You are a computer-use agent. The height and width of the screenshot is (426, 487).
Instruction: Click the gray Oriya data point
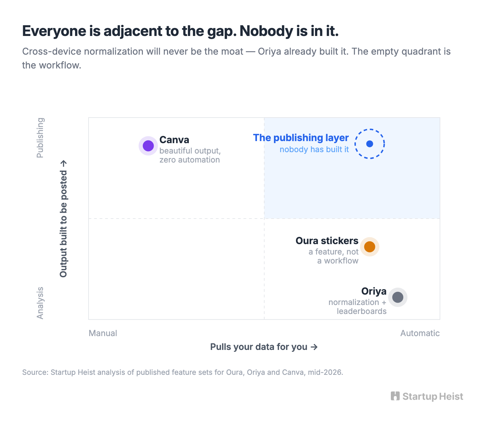(398, 297)
